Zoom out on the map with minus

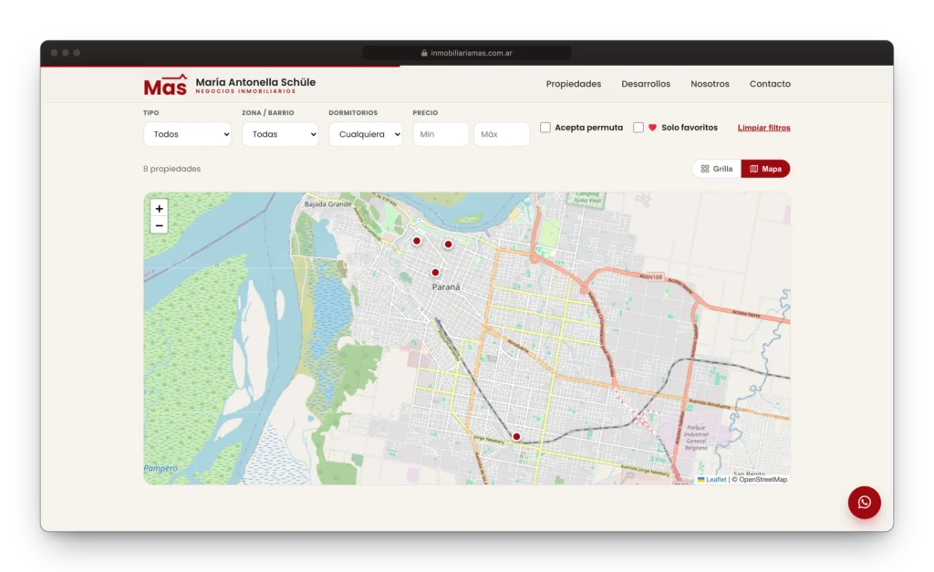click(x=159, y=226)
